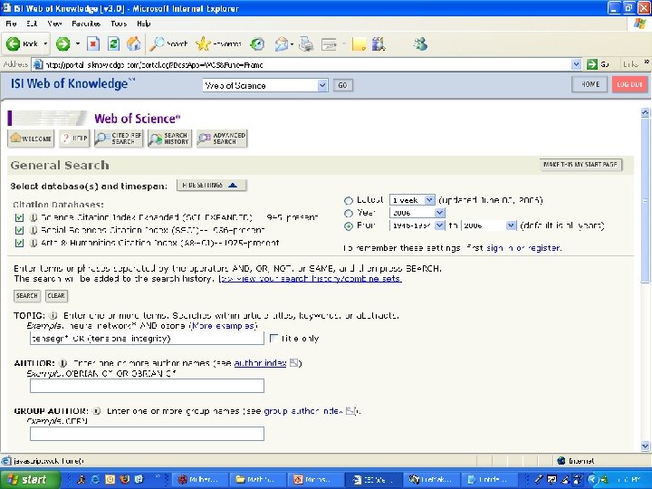The width and height of the screenshot is (652, 489).
Task: Open the ADVANCED SEARCH button
Action: pyautogui.click(x=222, y=139)
